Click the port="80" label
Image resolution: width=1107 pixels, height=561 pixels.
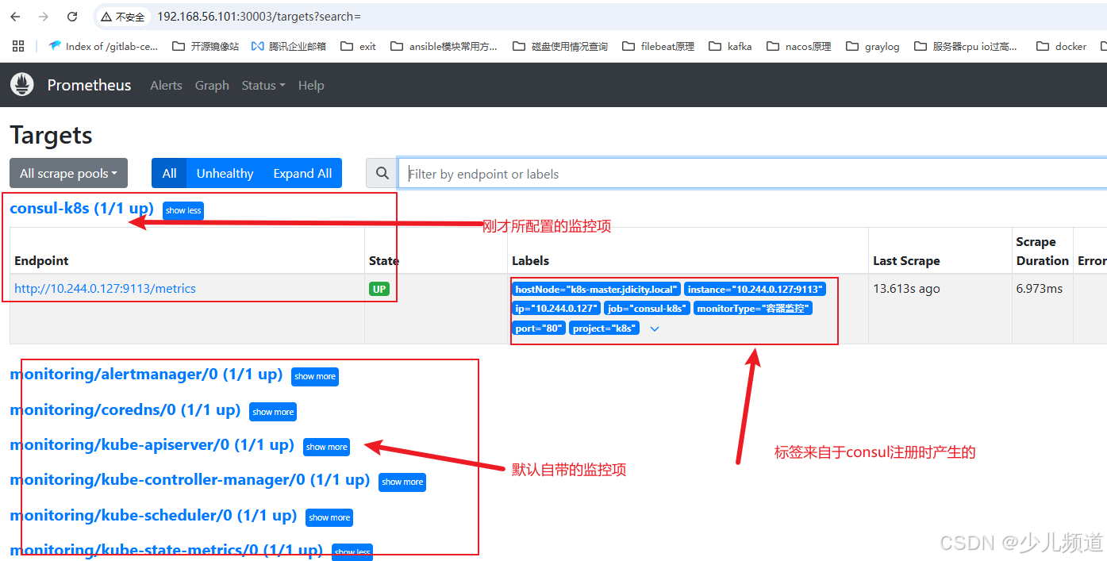pos(539,328)
